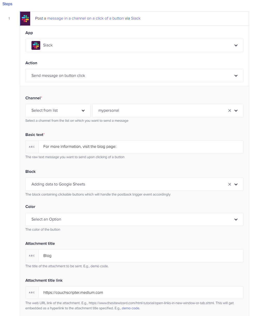Click the Slack logo in step header
This screenshot has width=253, height=316.
tap(25, 19)
